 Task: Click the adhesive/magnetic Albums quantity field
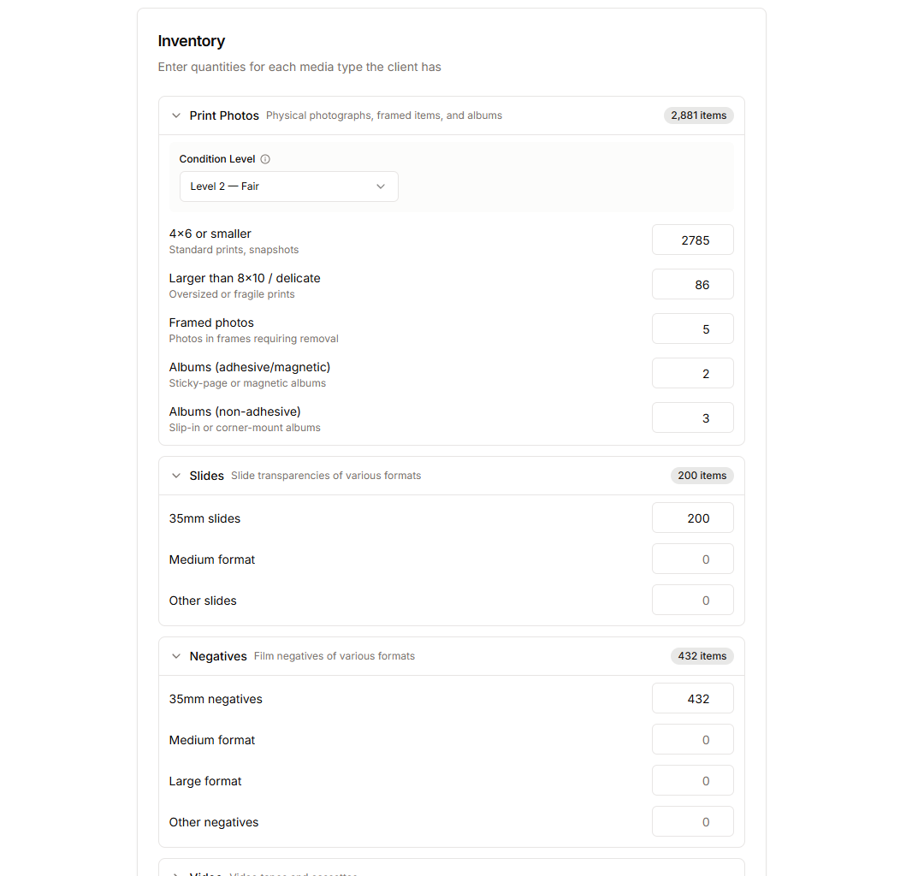tap(692, 374)
